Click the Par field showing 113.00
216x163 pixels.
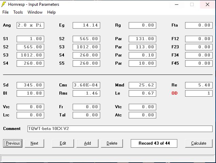(142, 47)
